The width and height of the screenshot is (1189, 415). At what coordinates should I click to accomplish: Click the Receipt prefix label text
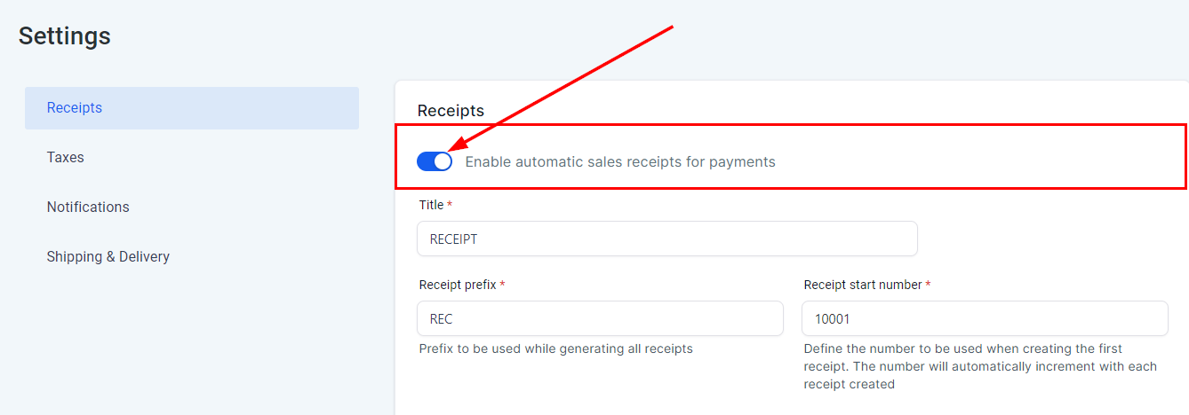458,285
